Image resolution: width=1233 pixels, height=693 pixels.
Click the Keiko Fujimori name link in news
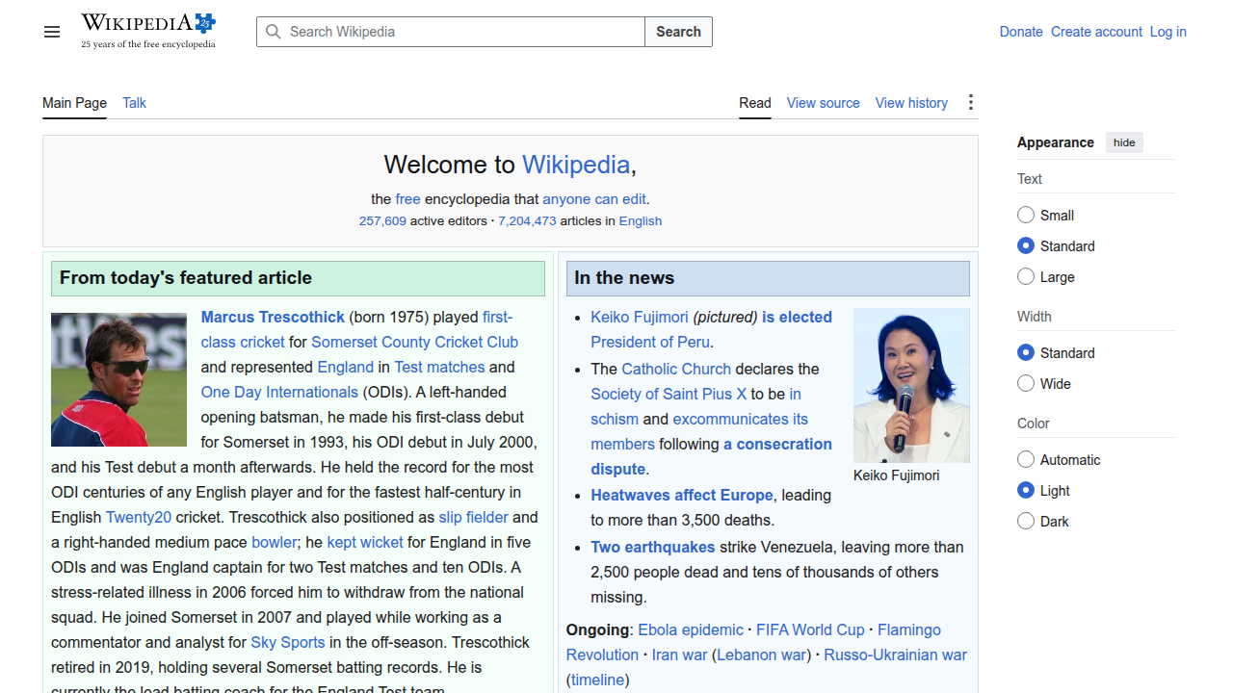click(640, 317)
